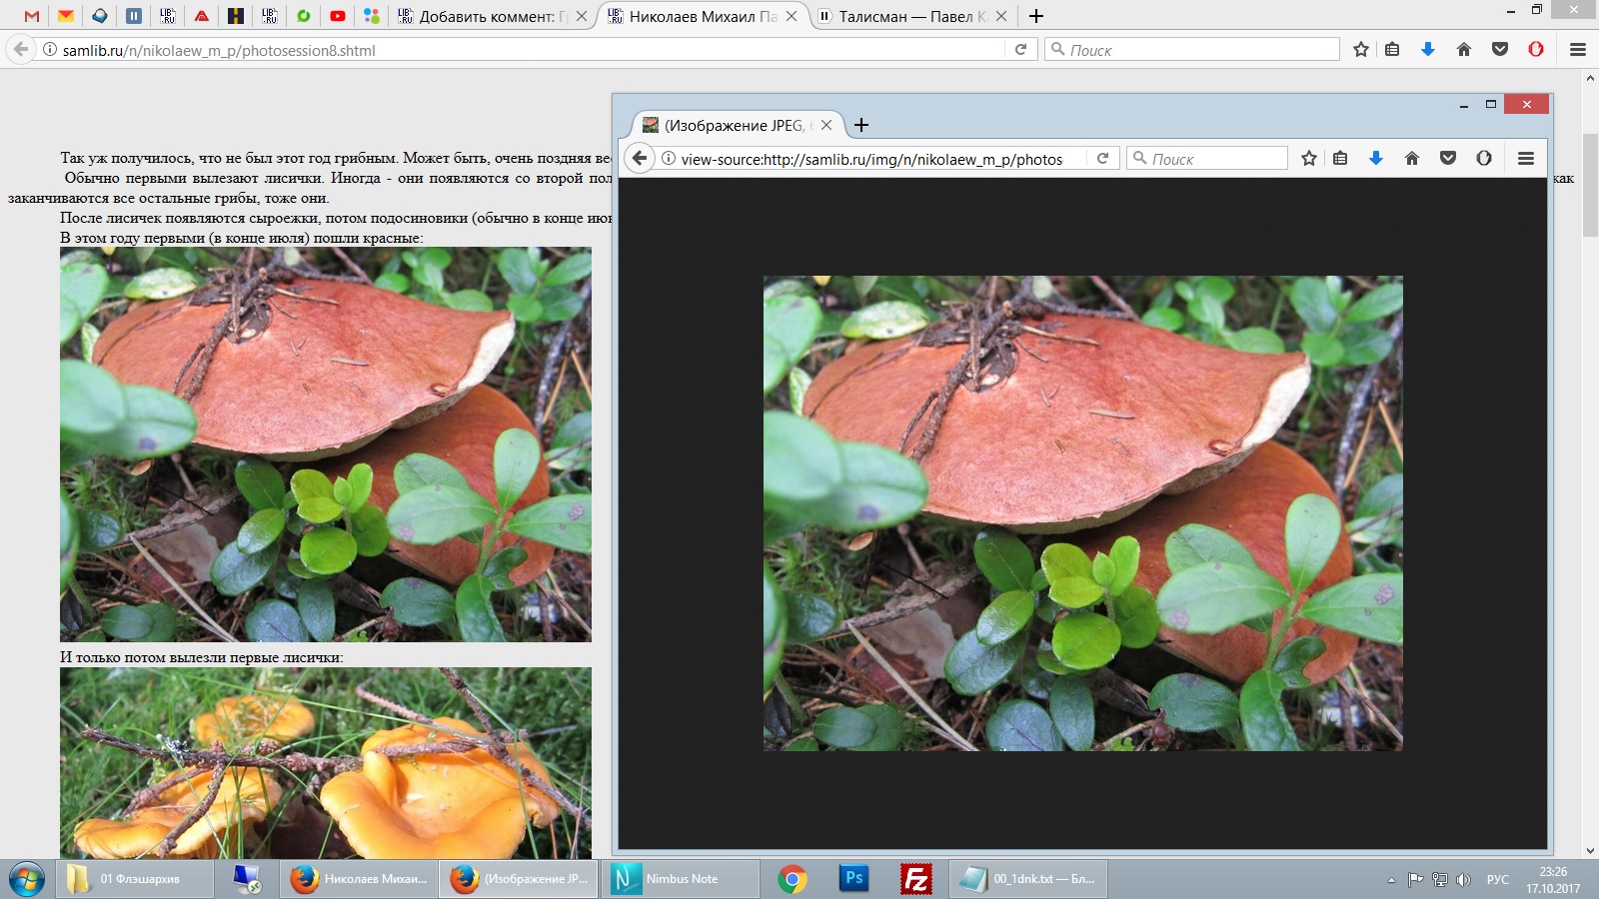Bookmark the image page with the star icon

[1309, 158]
